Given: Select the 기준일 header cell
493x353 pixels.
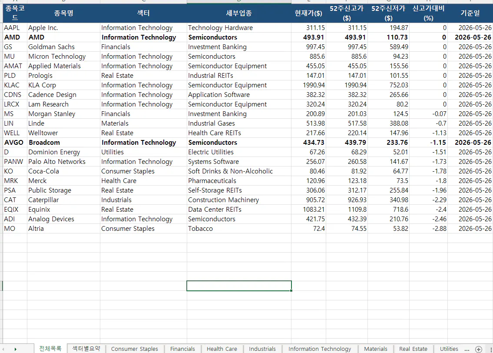Looking at the screenshot, I should [470, 13].
